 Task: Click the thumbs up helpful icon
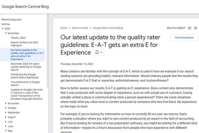click(x=190, y=28)
